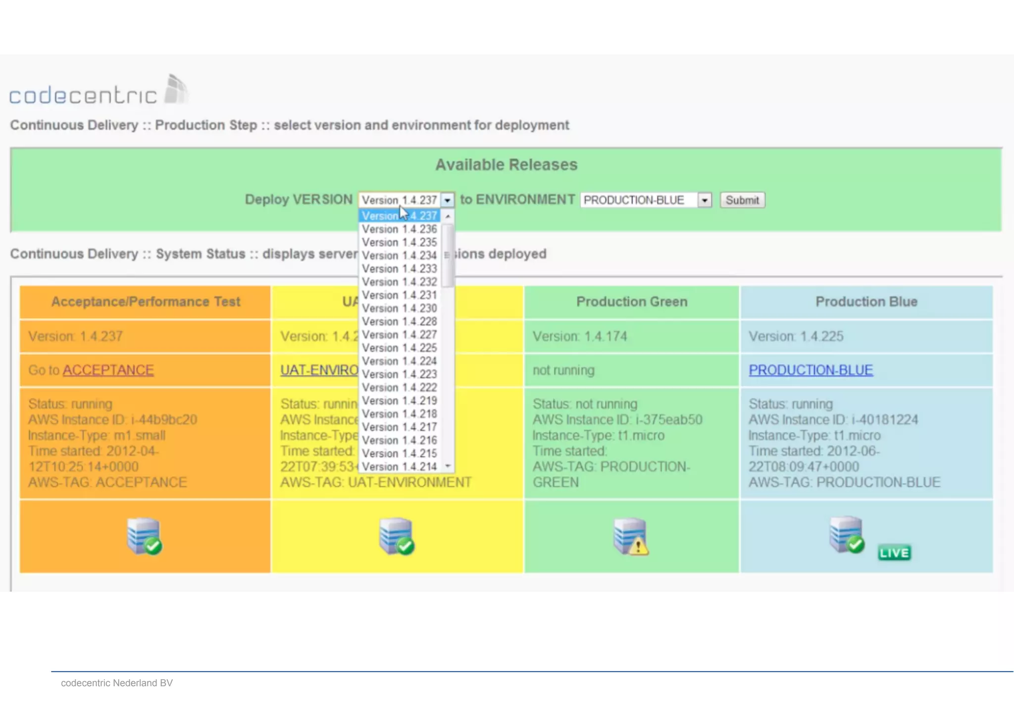Select Version 1.4.232 in the list
This screenshot has width=1014, height=716.
tap(400, 282)
